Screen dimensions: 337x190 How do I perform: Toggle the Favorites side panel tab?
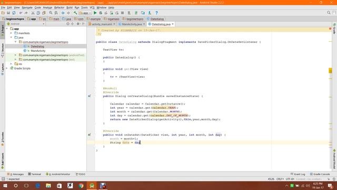click(x=2, y=139)
